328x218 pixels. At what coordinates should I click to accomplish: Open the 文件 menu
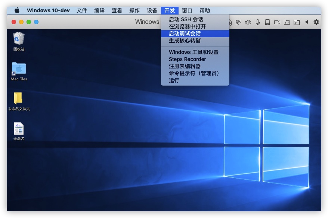coord(82,10)
